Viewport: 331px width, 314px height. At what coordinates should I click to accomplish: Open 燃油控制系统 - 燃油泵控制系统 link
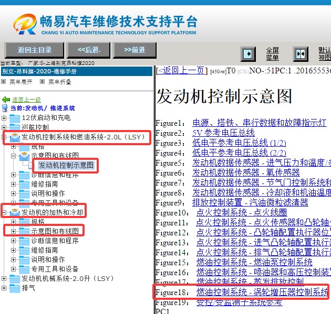coord(254,263)
